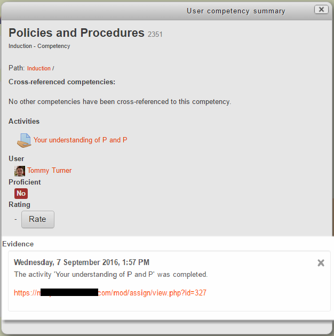Close the User competency summary dialog

click(x=321, y=10)
